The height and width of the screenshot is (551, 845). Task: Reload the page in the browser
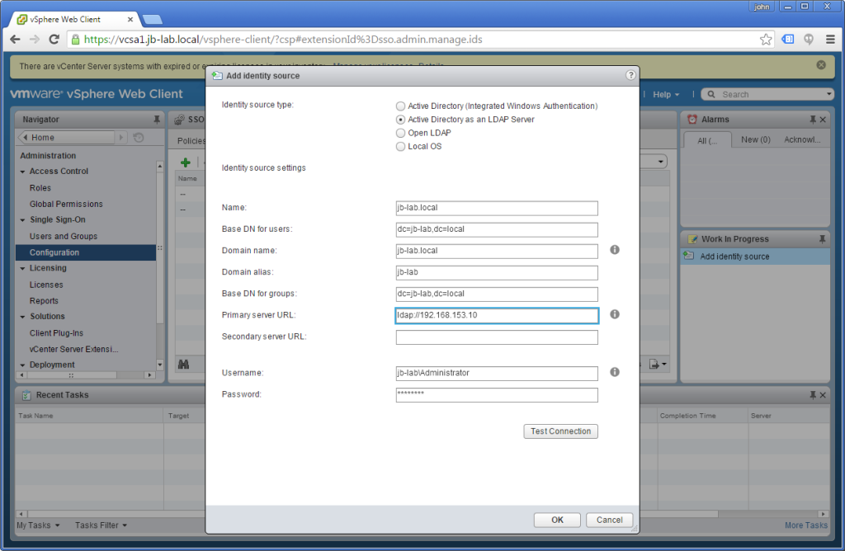point(54,40)
